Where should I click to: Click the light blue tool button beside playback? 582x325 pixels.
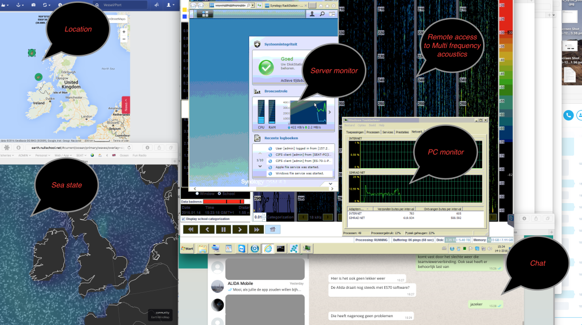coord(272,230)
